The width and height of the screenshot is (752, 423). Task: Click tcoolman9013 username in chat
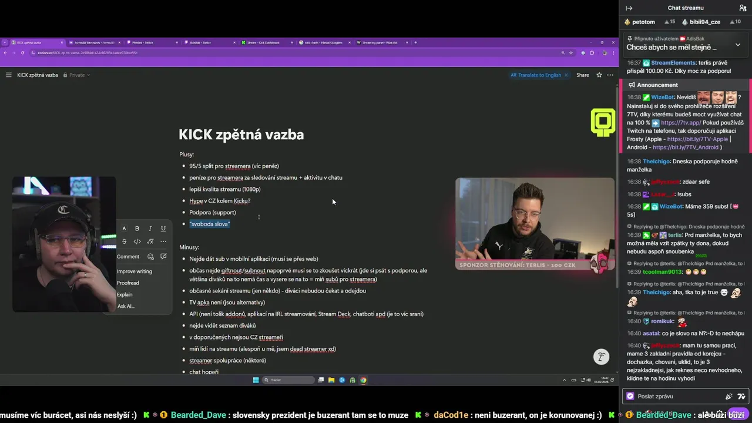(x=663, y=272)
